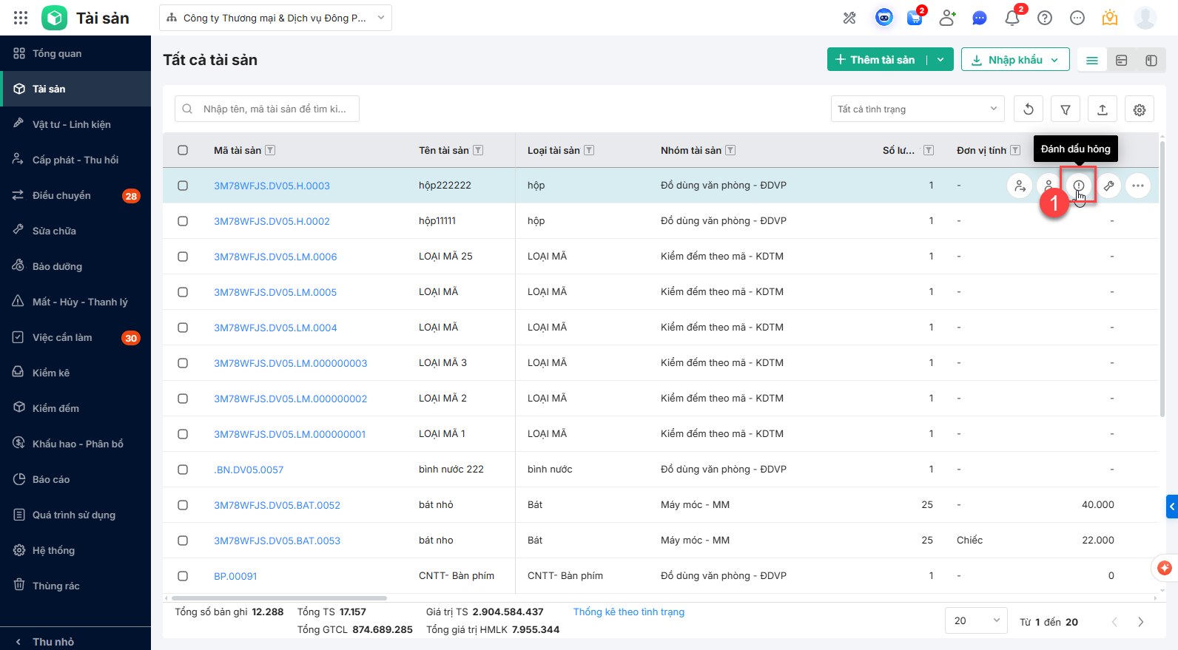Select checkbox for asset BP.00091
Image resolution: width=1178 pixels, height=650 pixels.
[x=183, y=576]
